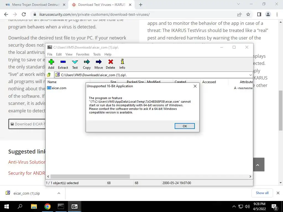Open Windows taskbar search

click(x=20, y=206)
